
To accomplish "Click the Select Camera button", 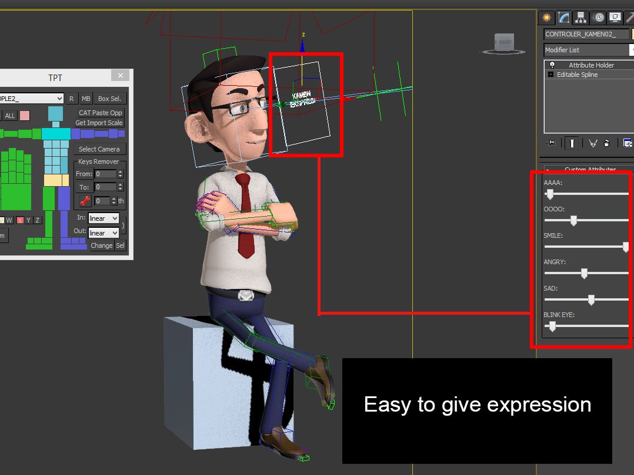I will (x=99, y=149).
